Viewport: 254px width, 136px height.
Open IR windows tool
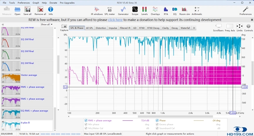(97, 11)
